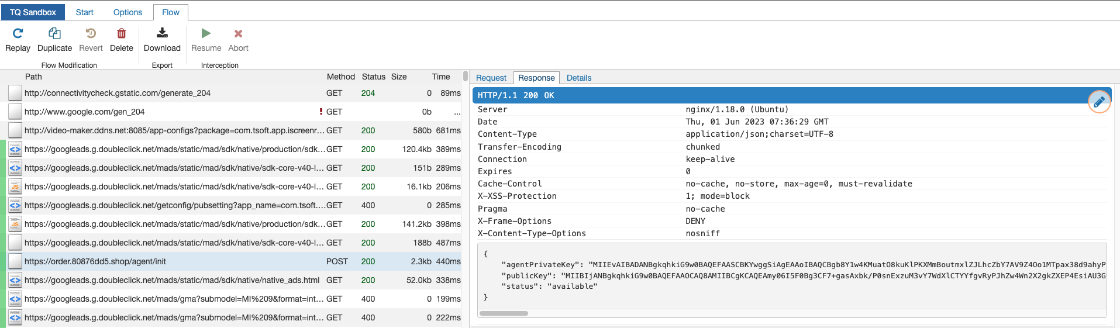1120x328 pixels.
Task: Sort flows by the Size column
Action: [x=399, y=77]
